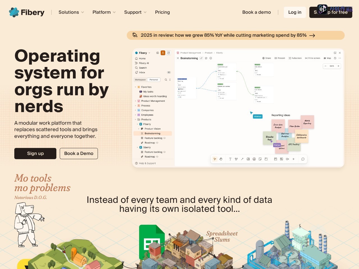Viewport: 359px width, 269px height.
Task: Click the Fibery logo icon in header
Action: pyautogui.click(x=14, y=12)
